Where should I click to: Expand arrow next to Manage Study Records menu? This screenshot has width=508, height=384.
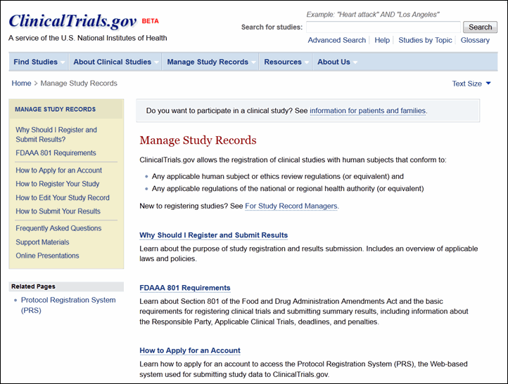point(253,62)
